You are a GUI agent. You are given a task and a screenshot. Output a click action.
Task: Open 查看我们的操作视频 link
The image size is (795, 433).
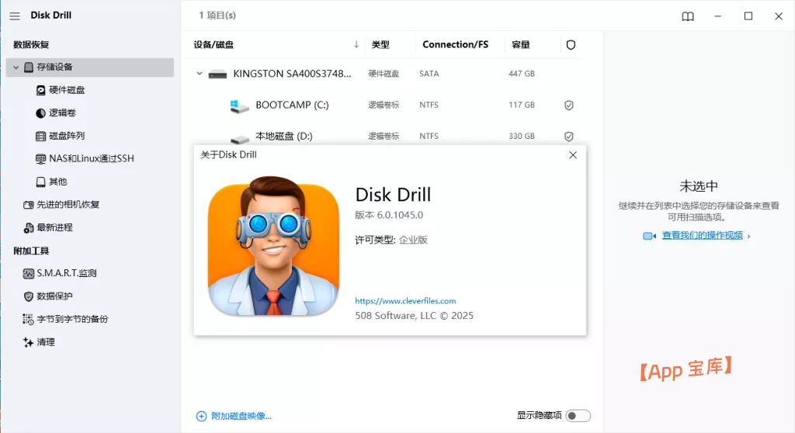click(x=702, y=235)
